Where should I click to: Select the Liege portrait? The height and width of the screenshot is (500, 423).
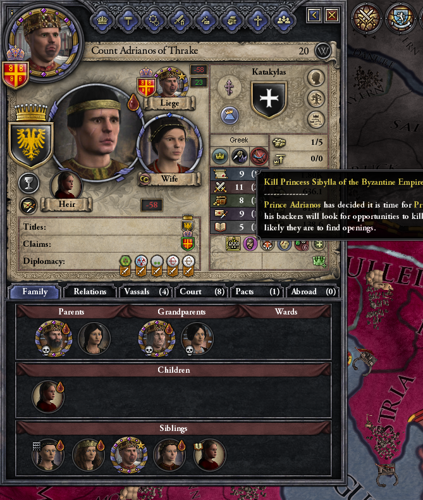pyautogui.click(x=169, y=83)
